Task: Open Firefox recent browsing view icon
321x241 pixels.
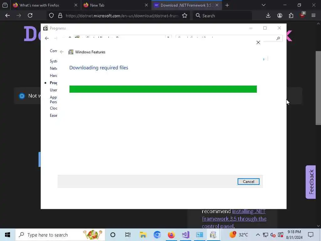Action: point(5,5)
